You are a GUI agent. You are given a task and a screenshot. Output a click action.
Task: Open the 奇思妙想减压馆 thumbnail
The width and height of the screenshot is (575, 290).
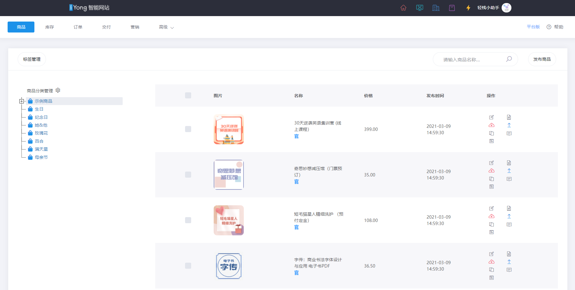pyautogui.click(x=229, y=175)
